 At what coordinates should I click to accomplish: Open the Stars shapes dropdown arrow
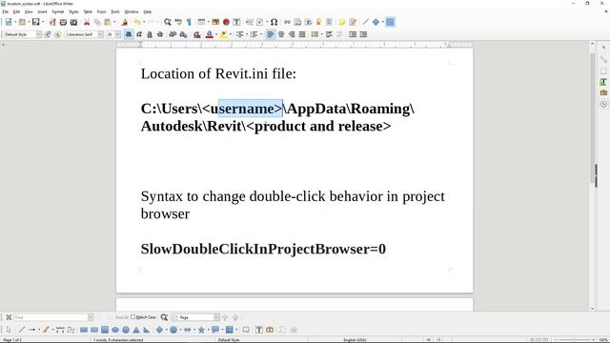tap(208, 330)
